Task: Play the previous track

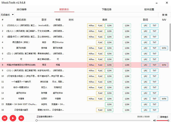Action: [x=5, y=117]
